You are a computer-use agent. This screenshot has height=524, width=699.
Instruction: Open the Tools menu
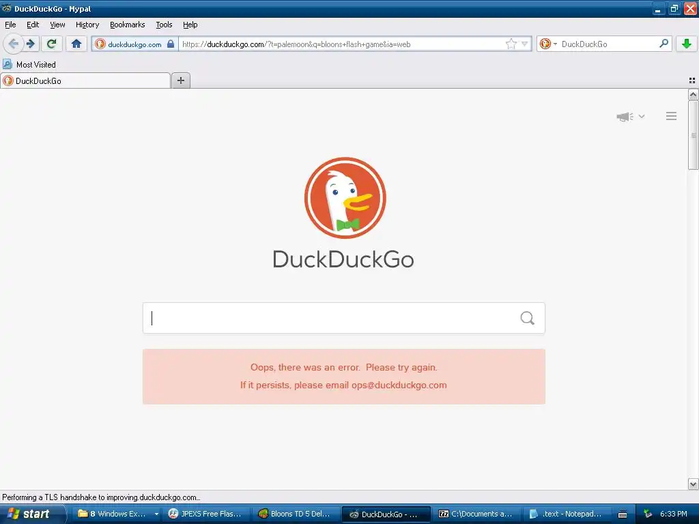coord(164,25)
